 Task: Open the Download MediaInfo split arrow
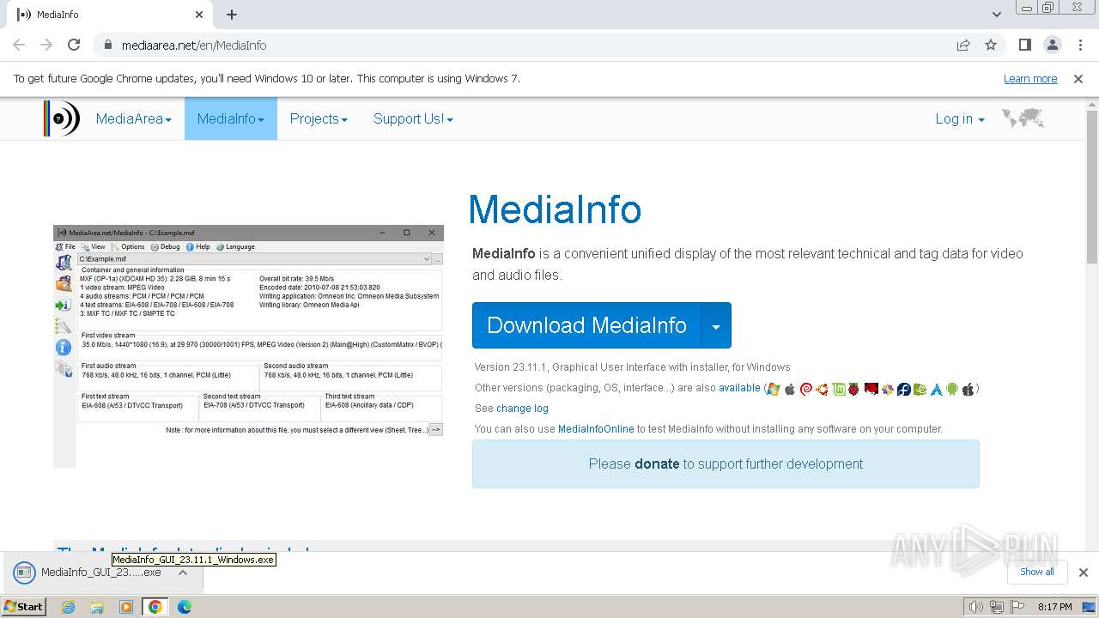pyautogui.click(x=716, y=325)
